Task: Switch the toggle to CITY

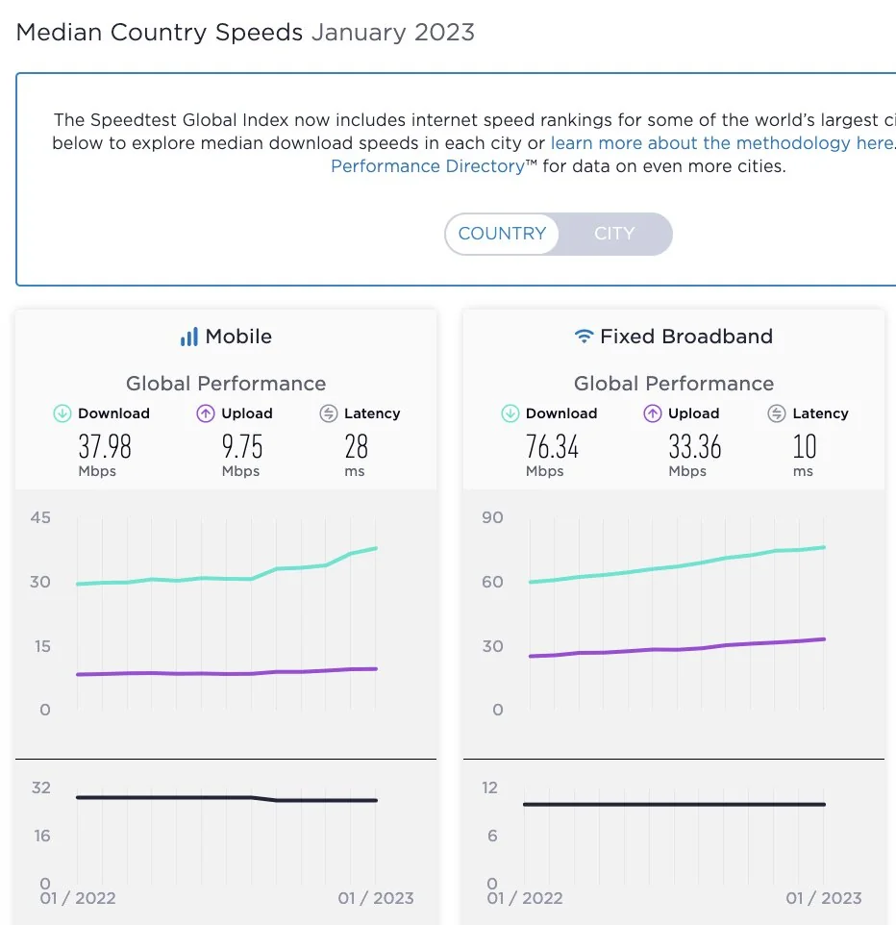Action: coord(614,234)
